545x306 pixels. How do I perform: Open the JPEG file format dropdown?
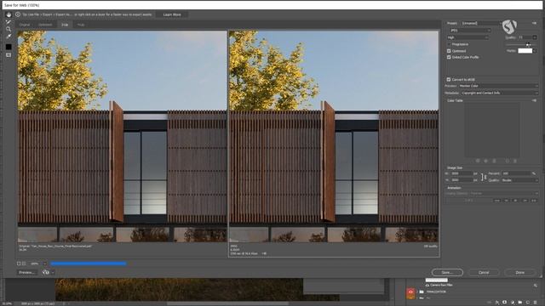pyautogui.click(x=470, y=31)
